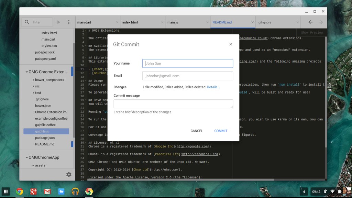
Task: Click the settings gear icon in sidebar
Action: (x=69, y=175)
